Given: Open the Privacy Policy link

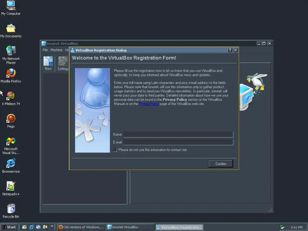Looking at the screenshot, I should [x=149, y=104].
